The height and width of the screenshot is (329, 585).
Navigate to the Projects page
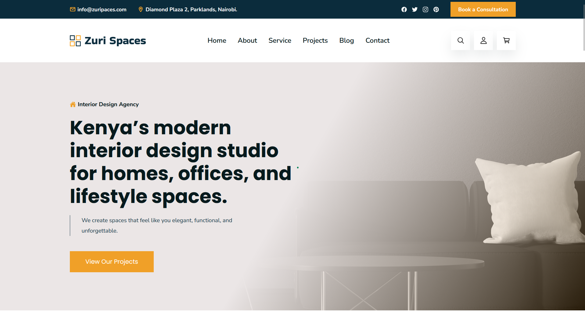point(315,41)
